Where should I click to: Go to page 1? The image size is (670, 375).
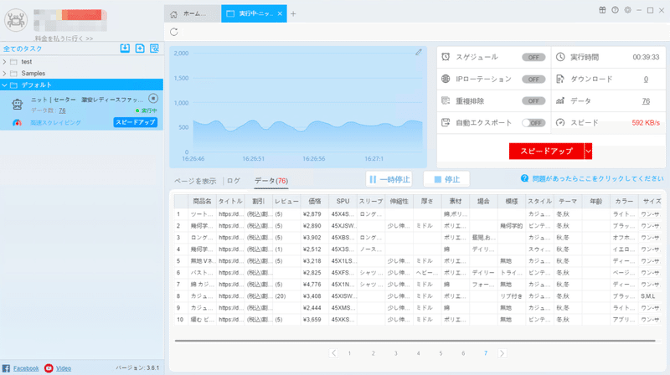coord(349,353)
